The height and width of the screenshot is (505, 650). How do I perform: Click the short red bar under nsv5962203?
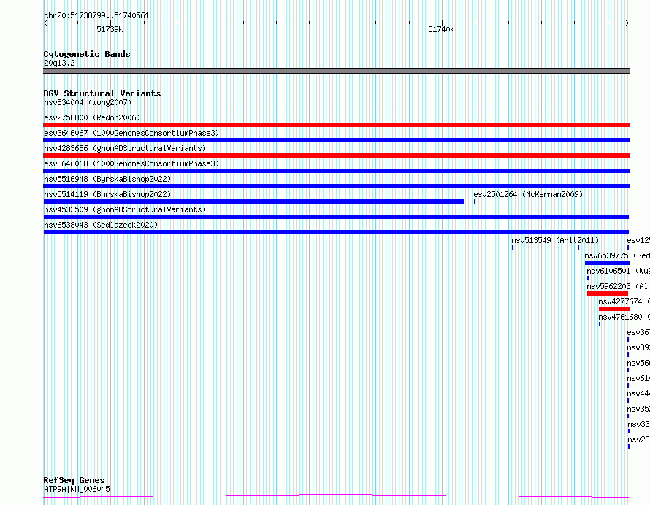tap(608, 293)
